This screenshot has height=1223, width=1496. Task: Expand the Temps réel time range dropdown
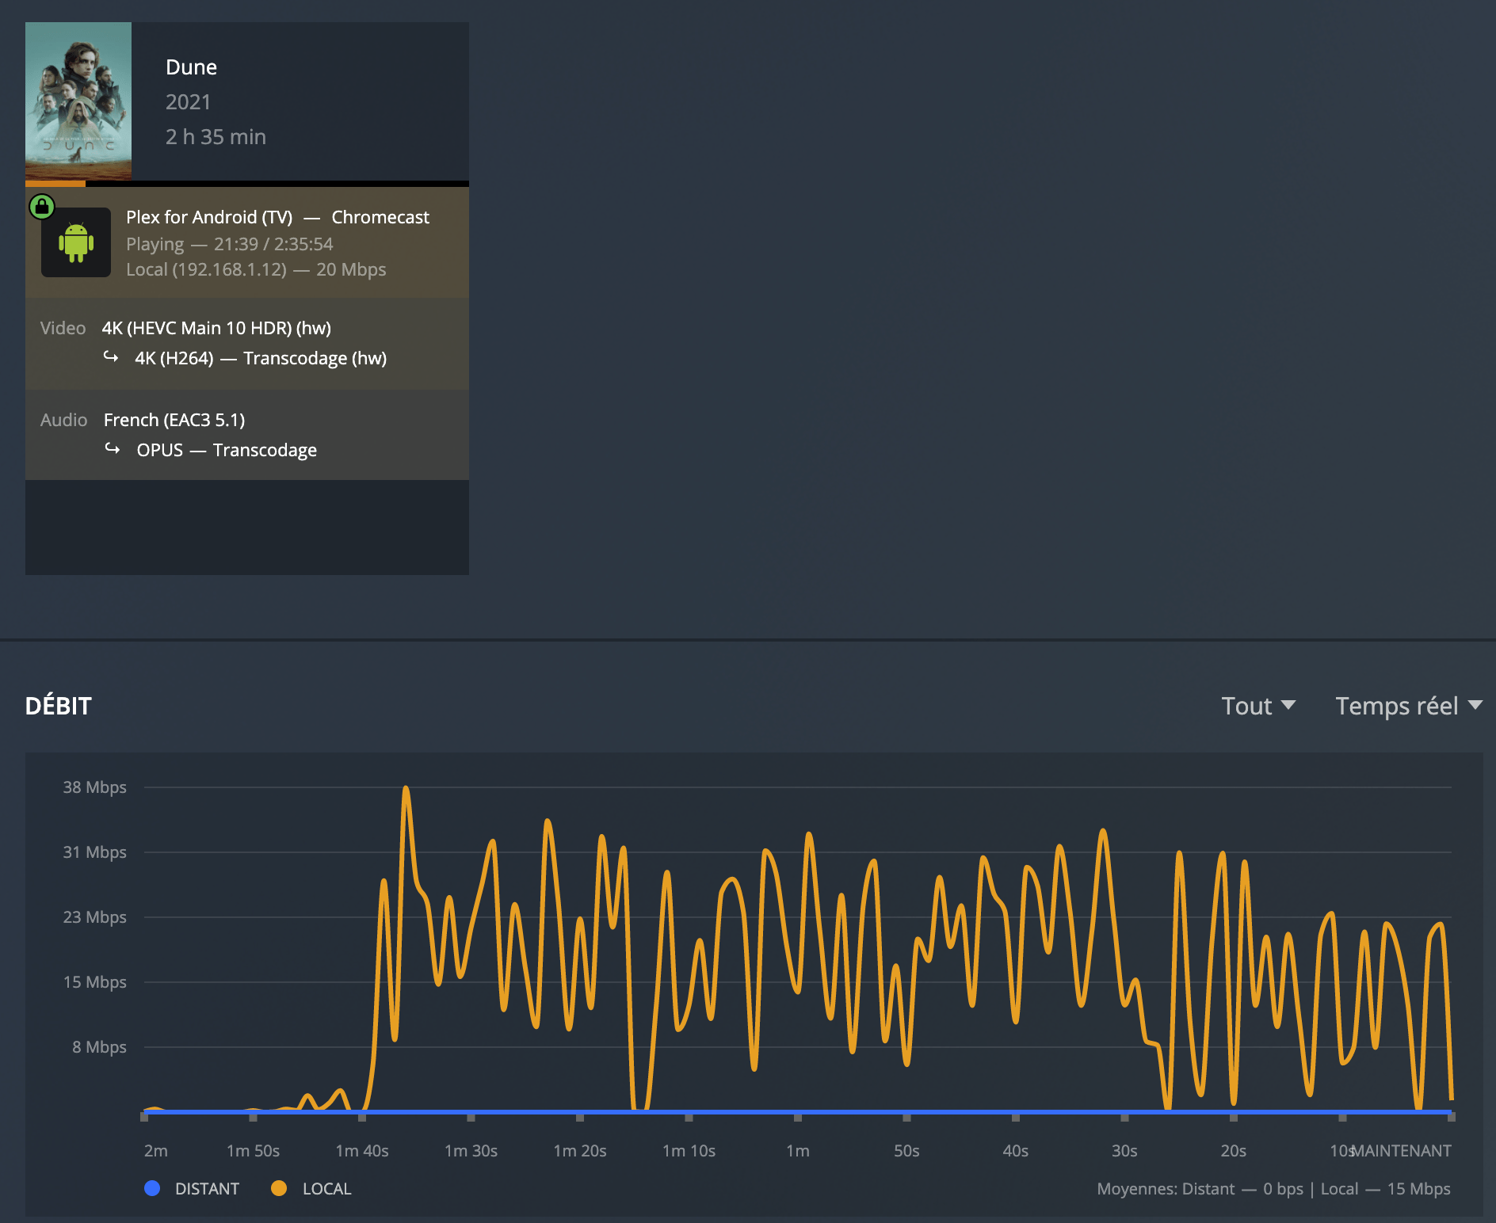click(1396, 706)
